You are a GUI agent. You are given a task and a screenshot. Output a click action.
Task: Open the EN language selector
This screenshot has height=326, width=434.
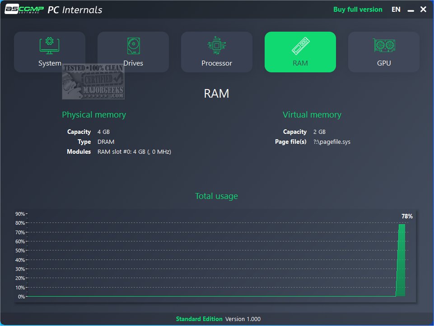click(396, 9)
